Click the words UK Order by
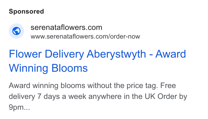 (166, 96)
